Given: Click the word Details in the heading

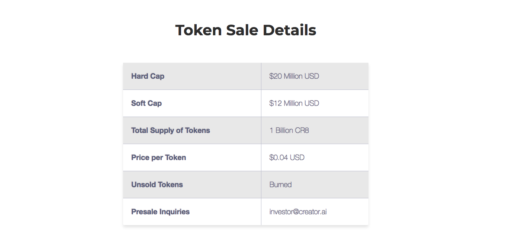Looking at the screenshot, I should pos(289,30).
